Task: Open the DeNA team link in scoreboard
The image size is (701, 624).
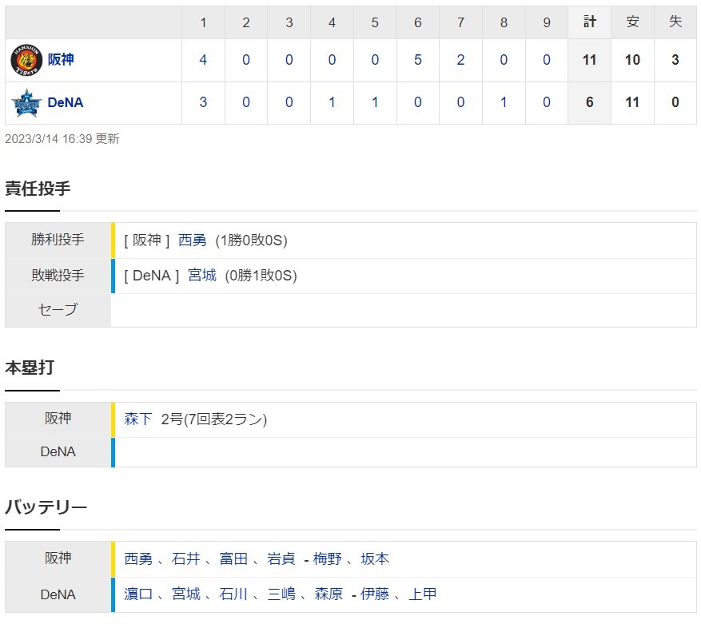Action: [x=66, y=103]
